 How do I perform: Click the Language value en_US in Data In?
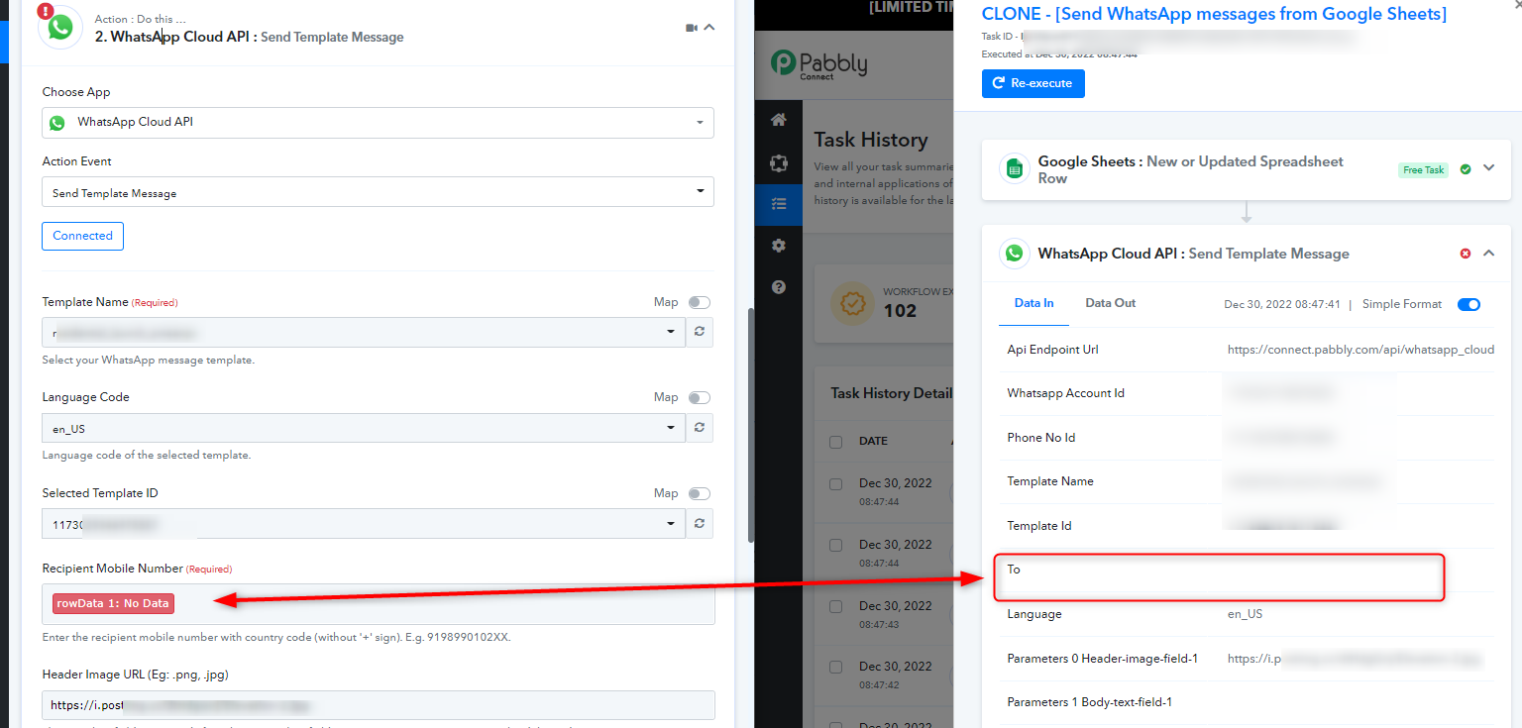pyautogui.click(x=1245, y=614)
